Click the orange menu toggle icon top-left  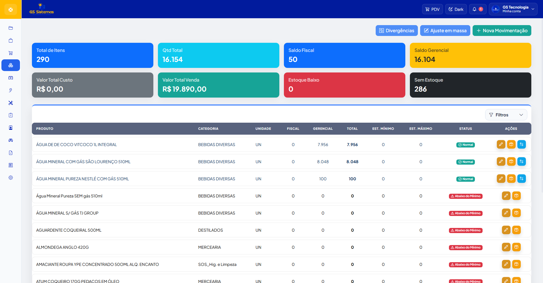click(x=11, y=9)
